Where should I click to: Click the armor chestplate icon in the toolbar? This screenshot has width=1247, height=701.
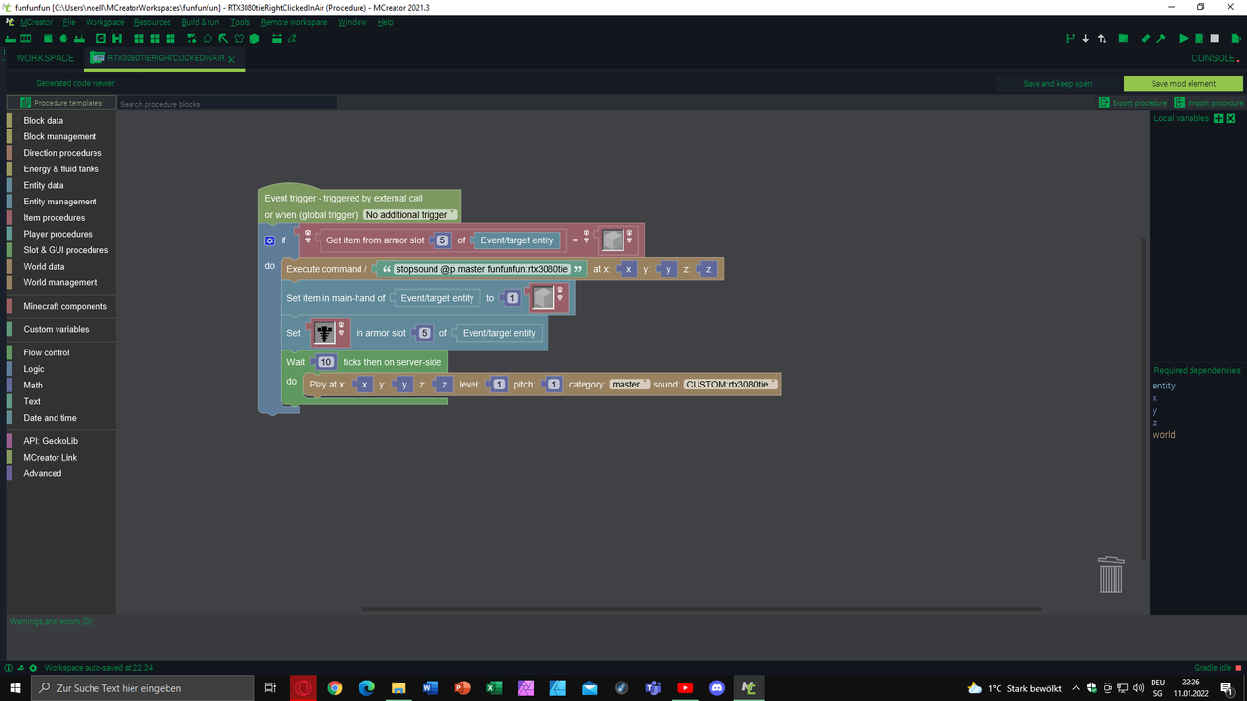[x=239, y=39]
